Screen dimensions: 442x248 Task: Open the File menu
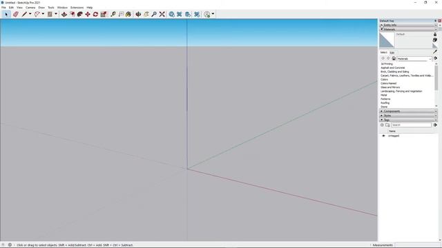coord(3,8)
